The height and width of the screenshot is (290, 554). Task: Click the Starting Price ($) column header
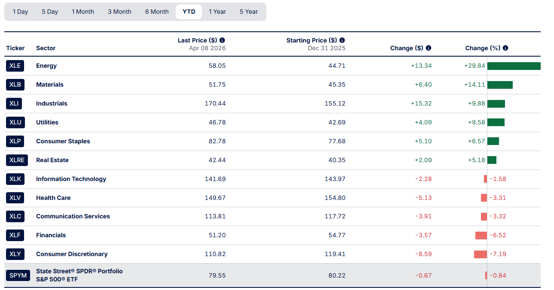[312, 40]
